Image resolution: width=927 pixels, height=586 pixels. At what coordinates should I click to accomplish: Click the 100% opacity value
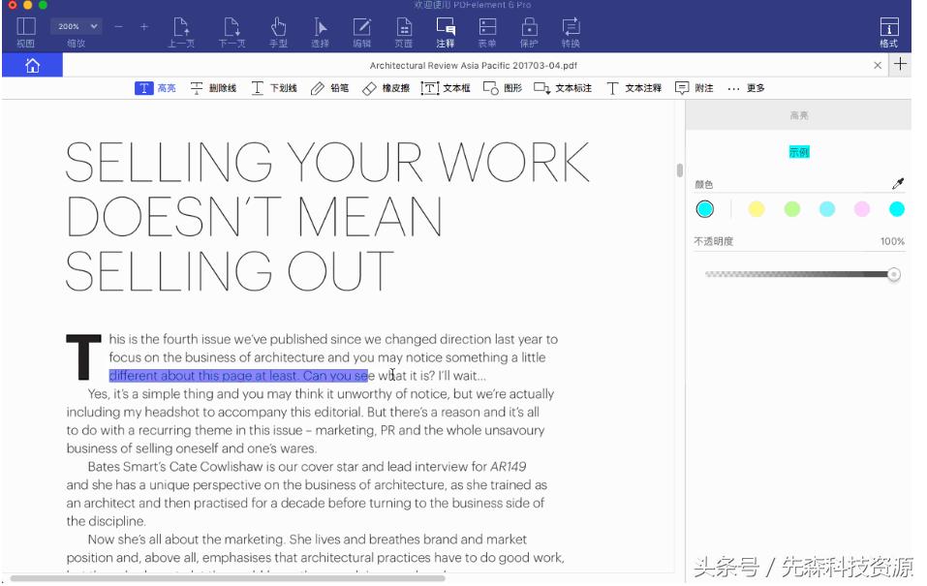[x=892, y=241]
